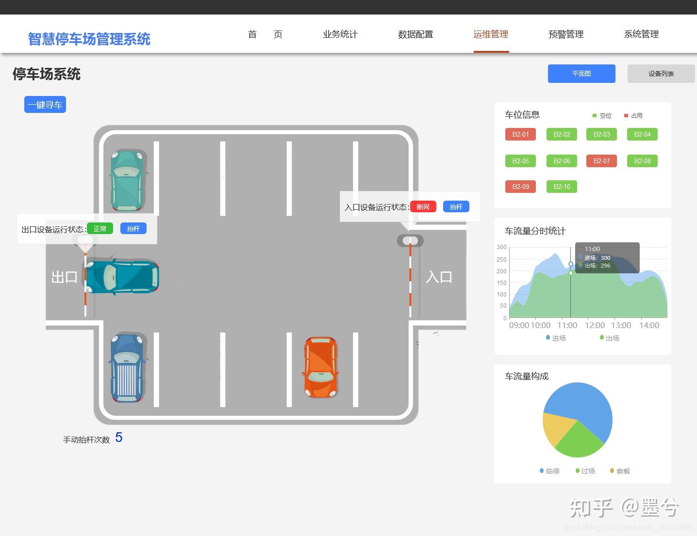Click the teal car in the upper parking row
Screen dimensions: 697x536
pos(127,179)
